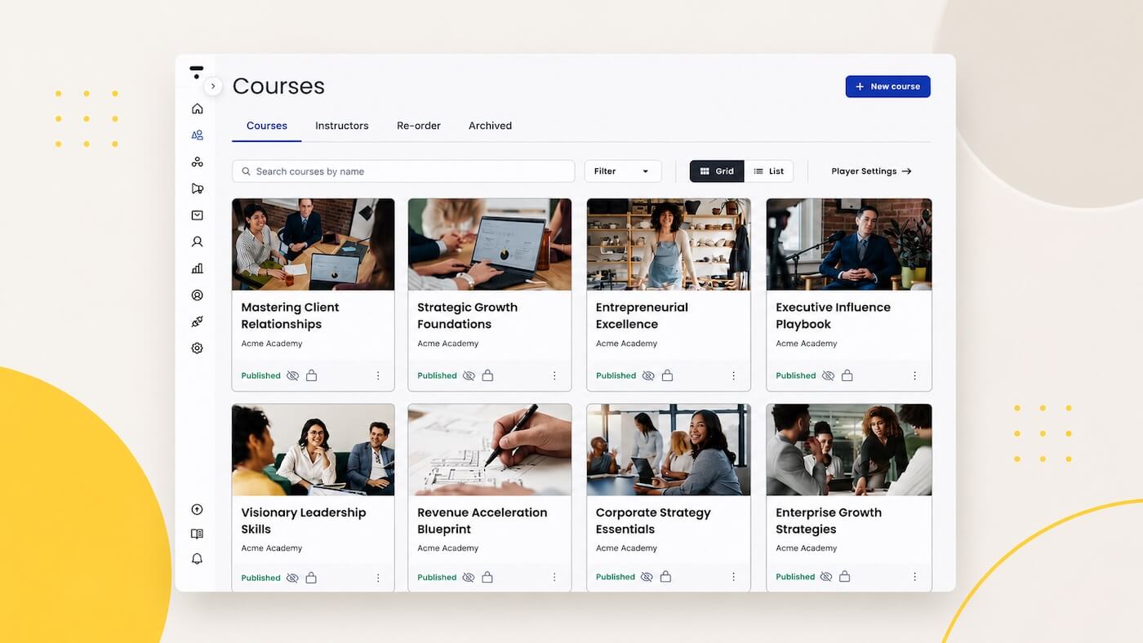Screen dimensions: 1143x643
Task: Click the lock icon on Revenue Acceleration Blueprint
Action: 487,577
